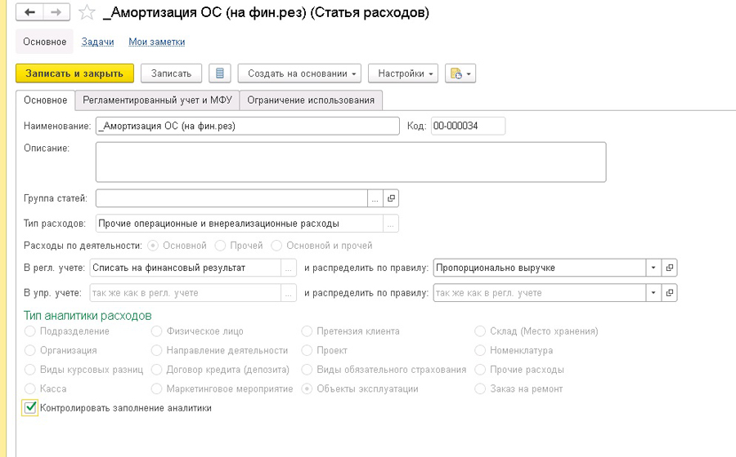Viewport: 736px width, 457px height.
Task: Select Номенклатура analytics radio button
Action: (480, 350)
